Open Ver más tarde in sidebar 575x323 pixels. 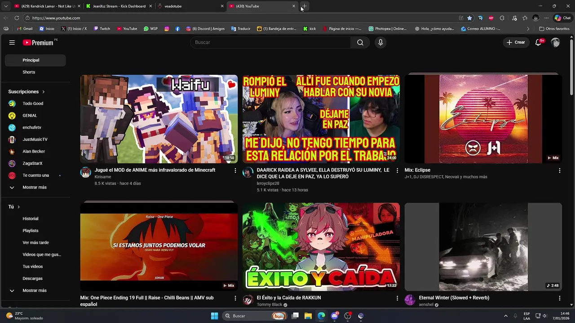point(35,243)
